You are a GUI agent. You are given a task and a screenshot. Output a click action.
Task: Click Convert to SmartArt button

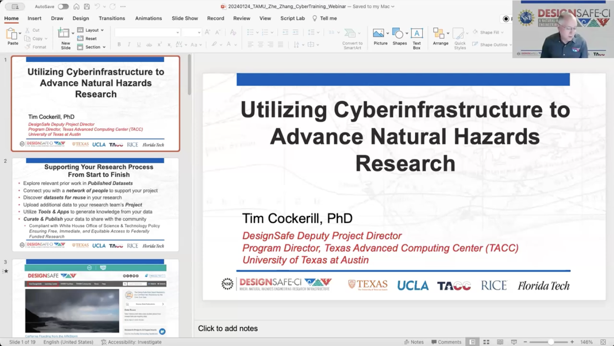[352, 38]
